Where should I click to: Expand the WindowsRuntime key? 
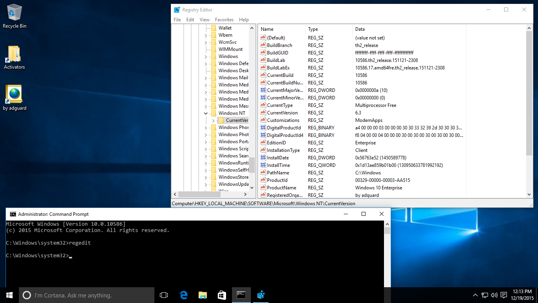tap(206, 163)
